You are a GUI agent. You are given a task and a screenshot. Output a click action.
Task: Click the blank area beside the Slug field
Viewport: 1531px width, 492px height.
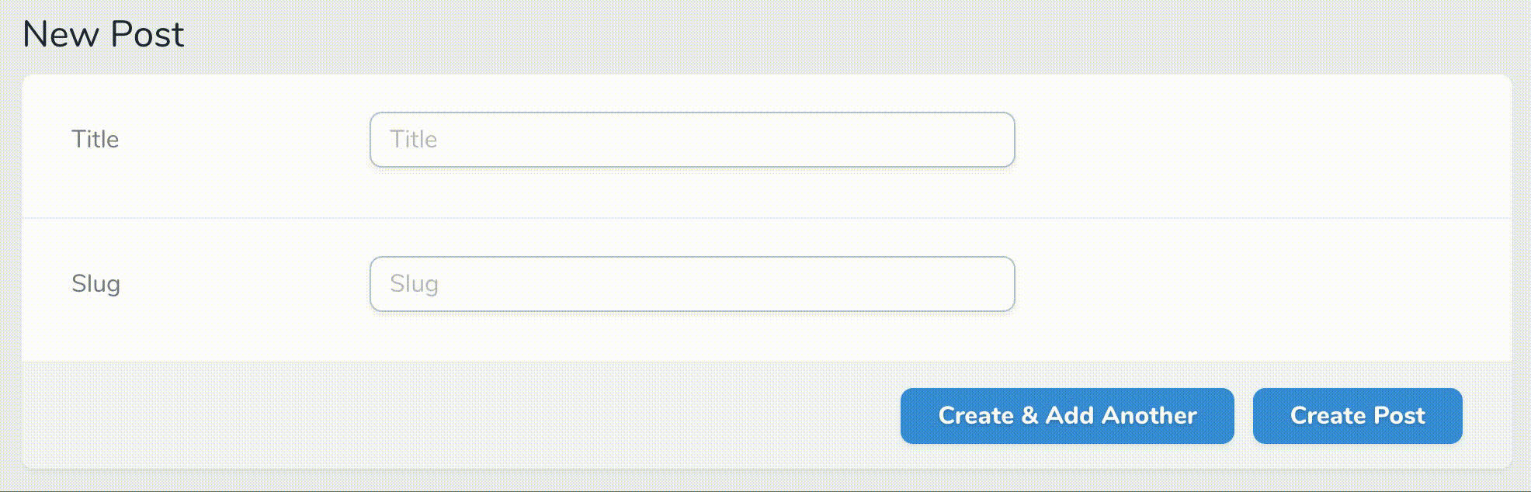[1258, 284]
